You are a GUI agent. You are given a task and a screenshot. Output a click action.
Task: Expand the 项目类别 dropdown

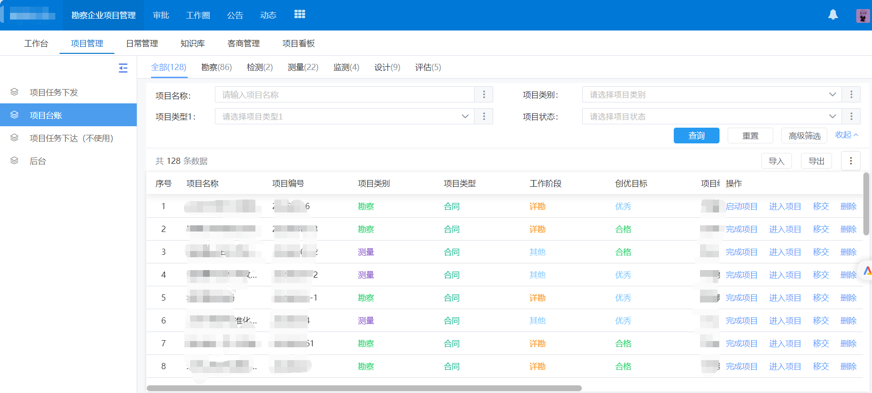click(711, 95)
